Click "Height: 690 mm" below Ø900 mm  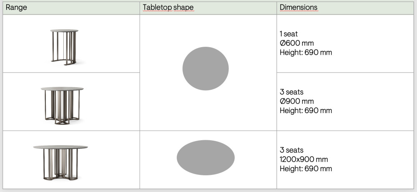click(x=306, y=111)
